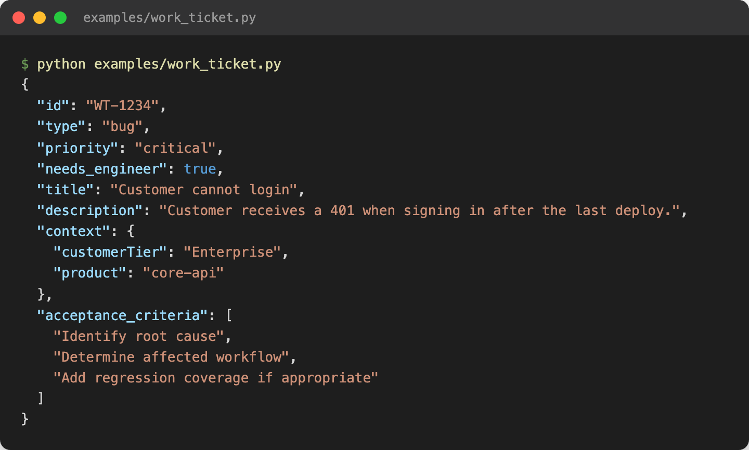The height and width of the screenshot is (450, 749).
Task: Click the green dollar prompt symbol
Action: click(x=25, y=64)
